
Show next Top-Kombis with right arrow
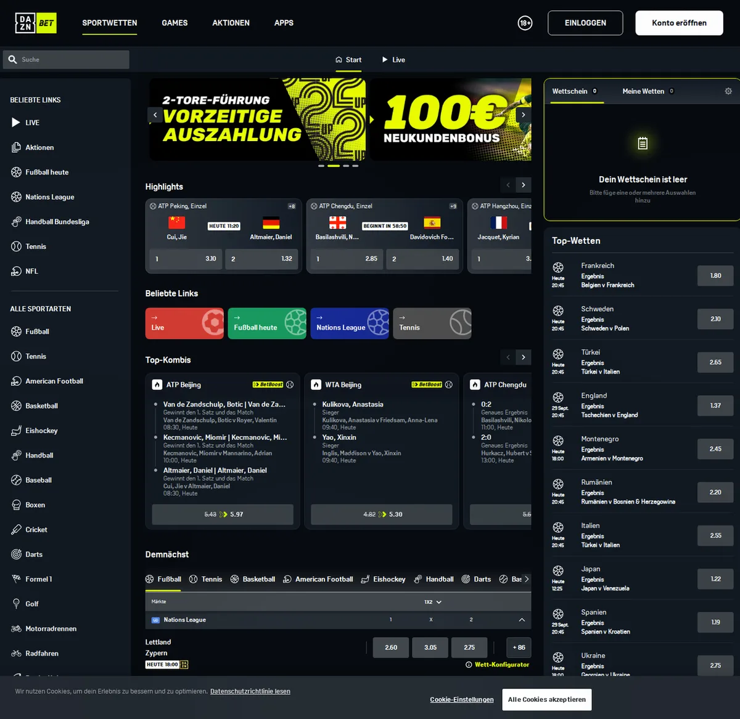point(524,357)
